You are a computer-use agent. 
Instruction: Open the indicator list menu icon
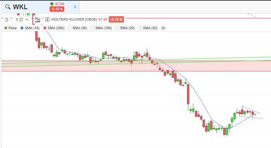(163, 28)
